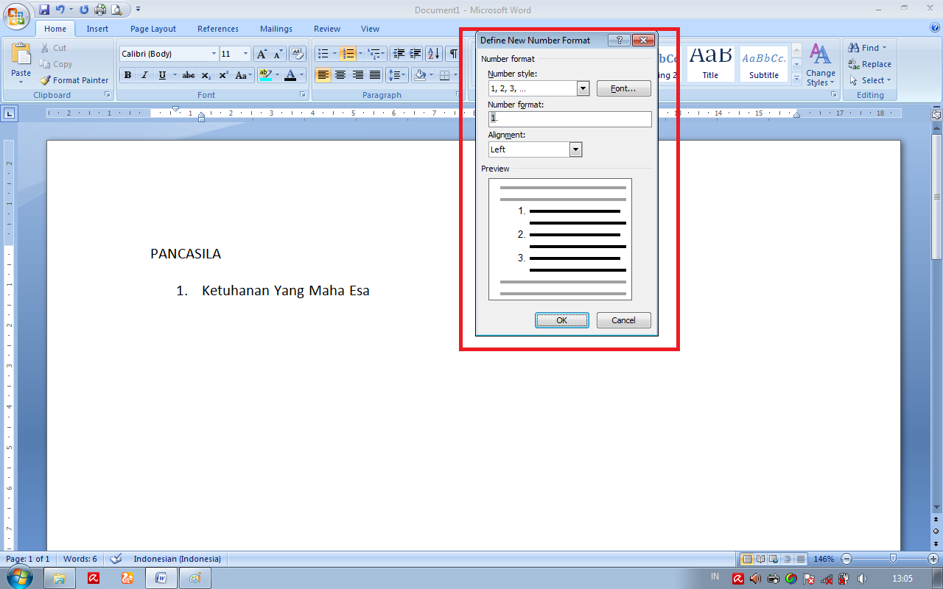Click the Zoom Out button on status bar

[x=848, y=559]
